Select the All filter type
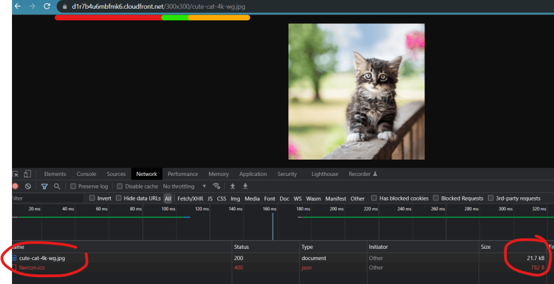The image size is (554, 284). pyautogui.click(x=168, y=199)
